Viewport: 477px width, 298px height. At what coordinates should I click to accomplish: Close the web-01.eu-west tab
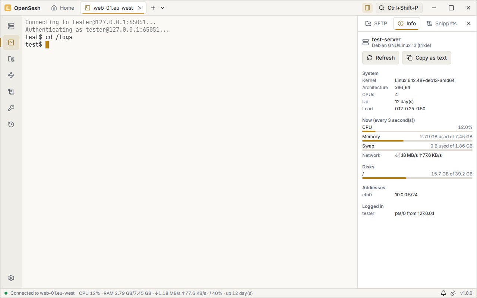coord(140,8)
